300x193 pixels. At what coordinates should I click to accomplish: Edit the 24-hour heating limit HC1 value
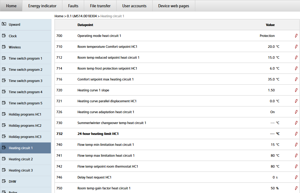[x=296, y=134]
